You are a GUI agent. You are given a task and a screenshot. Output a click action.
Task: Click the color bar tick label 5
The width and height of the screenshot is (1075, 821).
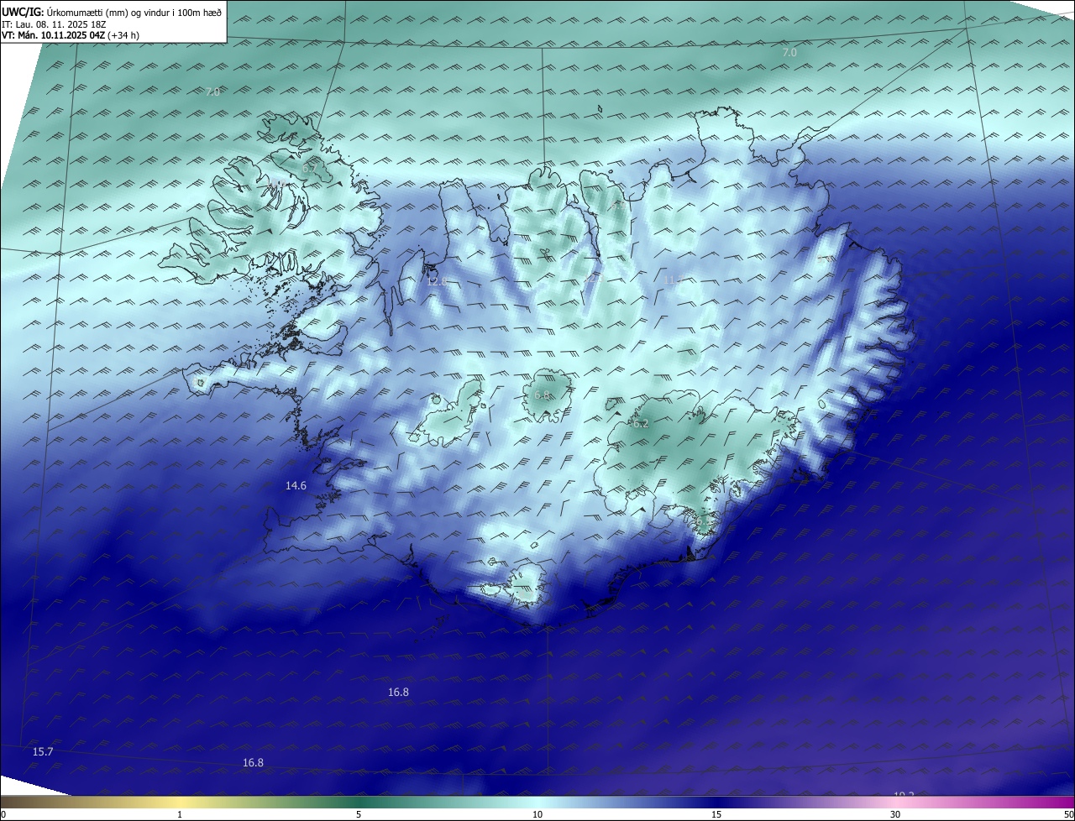pos(359,814)
